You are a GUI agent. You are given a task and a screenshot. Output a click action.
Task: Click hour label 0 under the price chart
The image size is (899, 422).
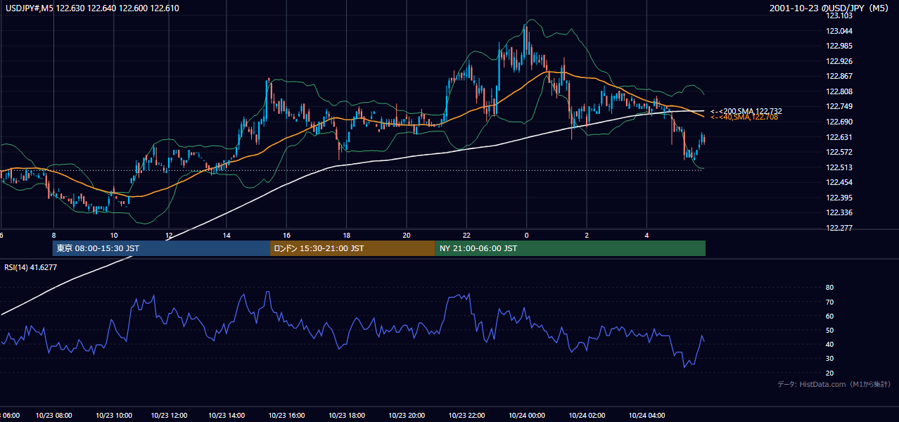pyautogui.click(x=526, y=235)
